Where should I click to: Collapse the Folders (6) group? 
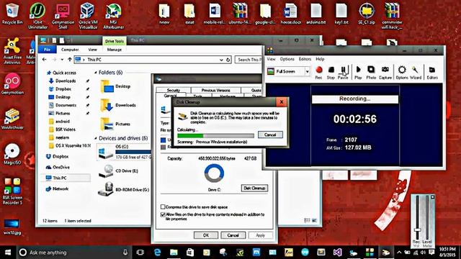[96, 72]
